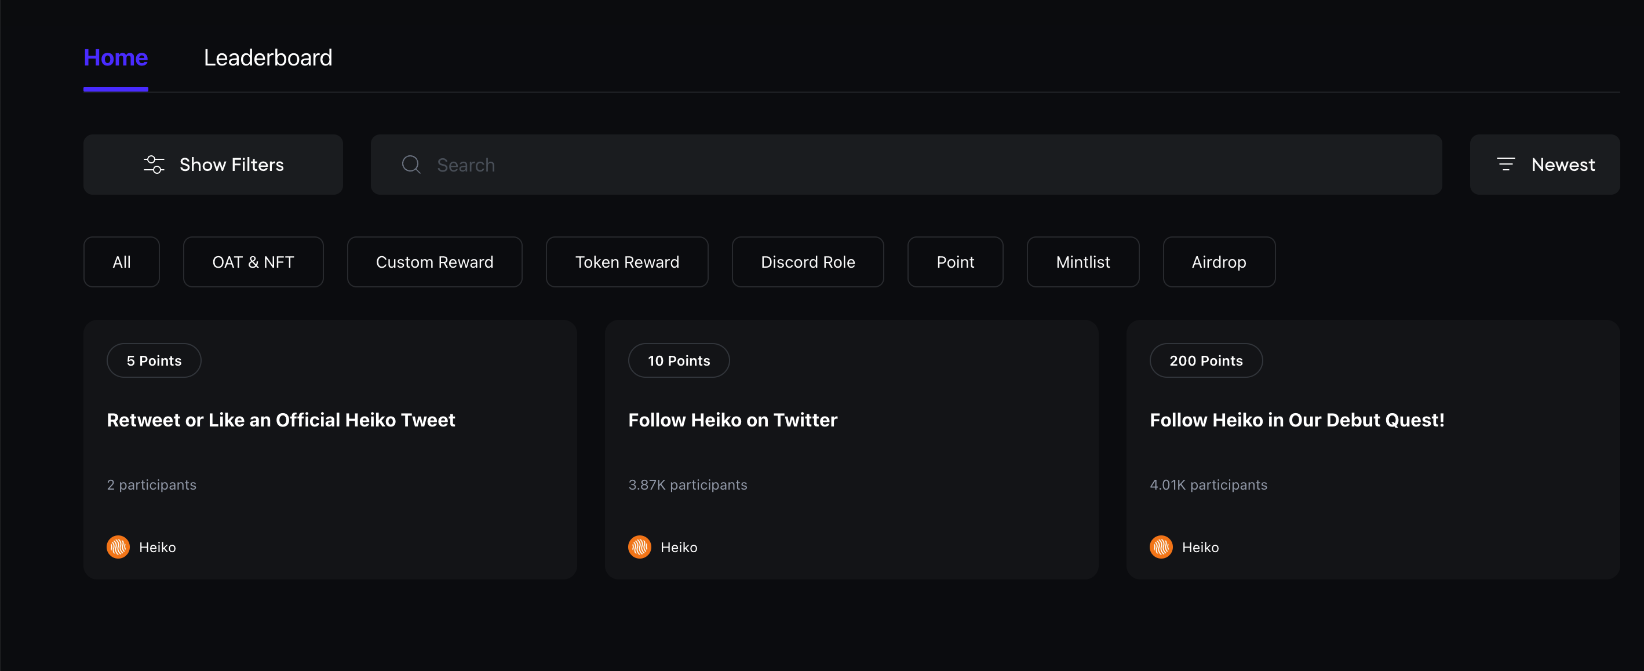1644x671 pixels.
Task: Click the magnifier search icon
Action: [x=411, y=165]
